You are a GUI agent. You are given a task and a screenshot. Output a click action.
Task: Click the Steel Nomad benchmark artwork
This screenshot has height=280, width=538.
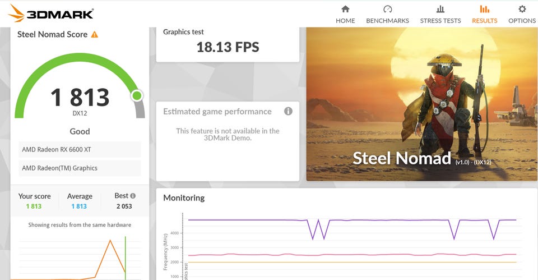(422, 104)
